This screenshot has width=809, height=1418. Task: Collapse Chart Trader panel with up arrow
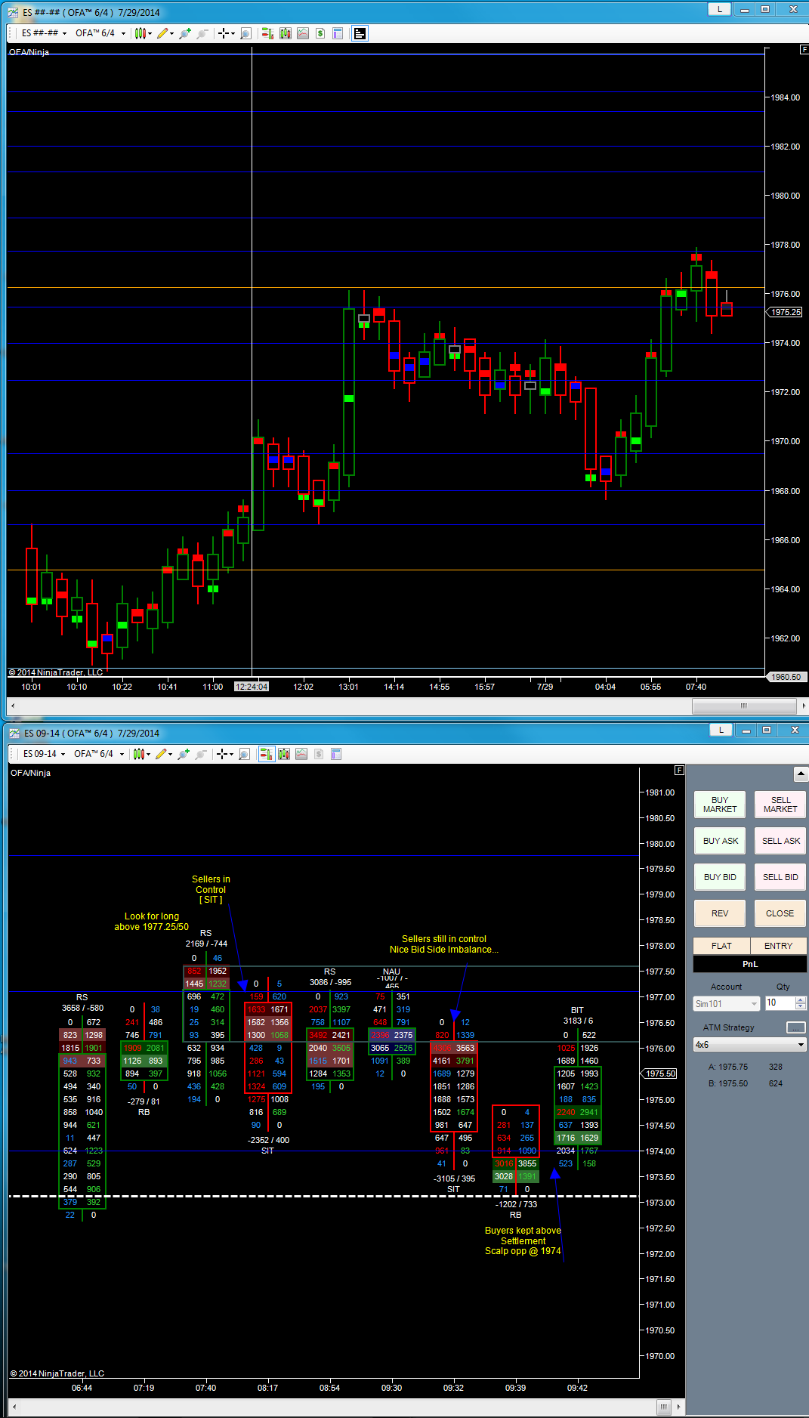801,774
